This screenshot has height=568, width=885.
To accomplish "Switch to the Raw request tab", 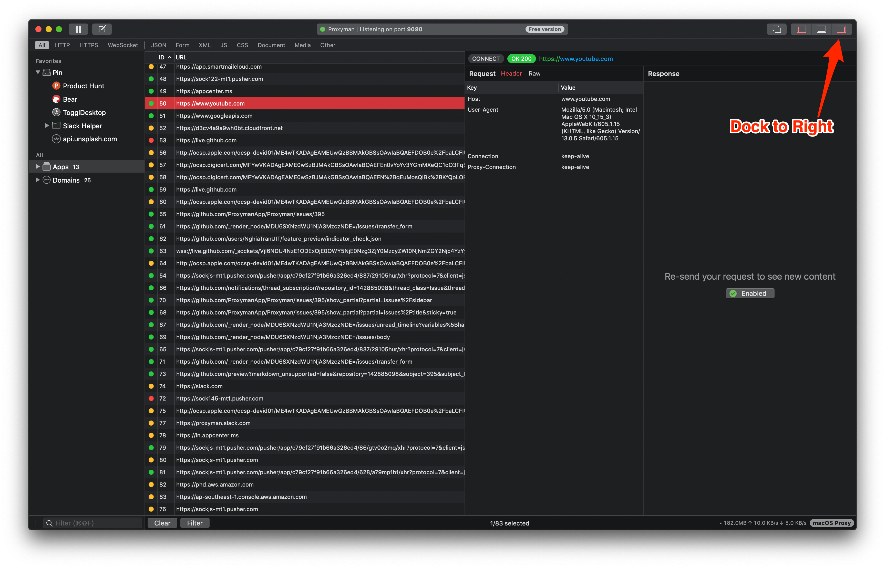I will pyautogui.click(x=534, y=73).
